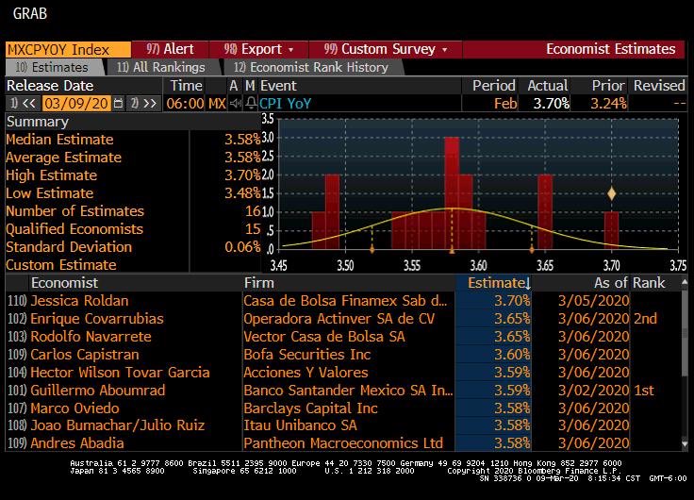Click the As of column header
694x500 pixels.
tap(611, 283)
